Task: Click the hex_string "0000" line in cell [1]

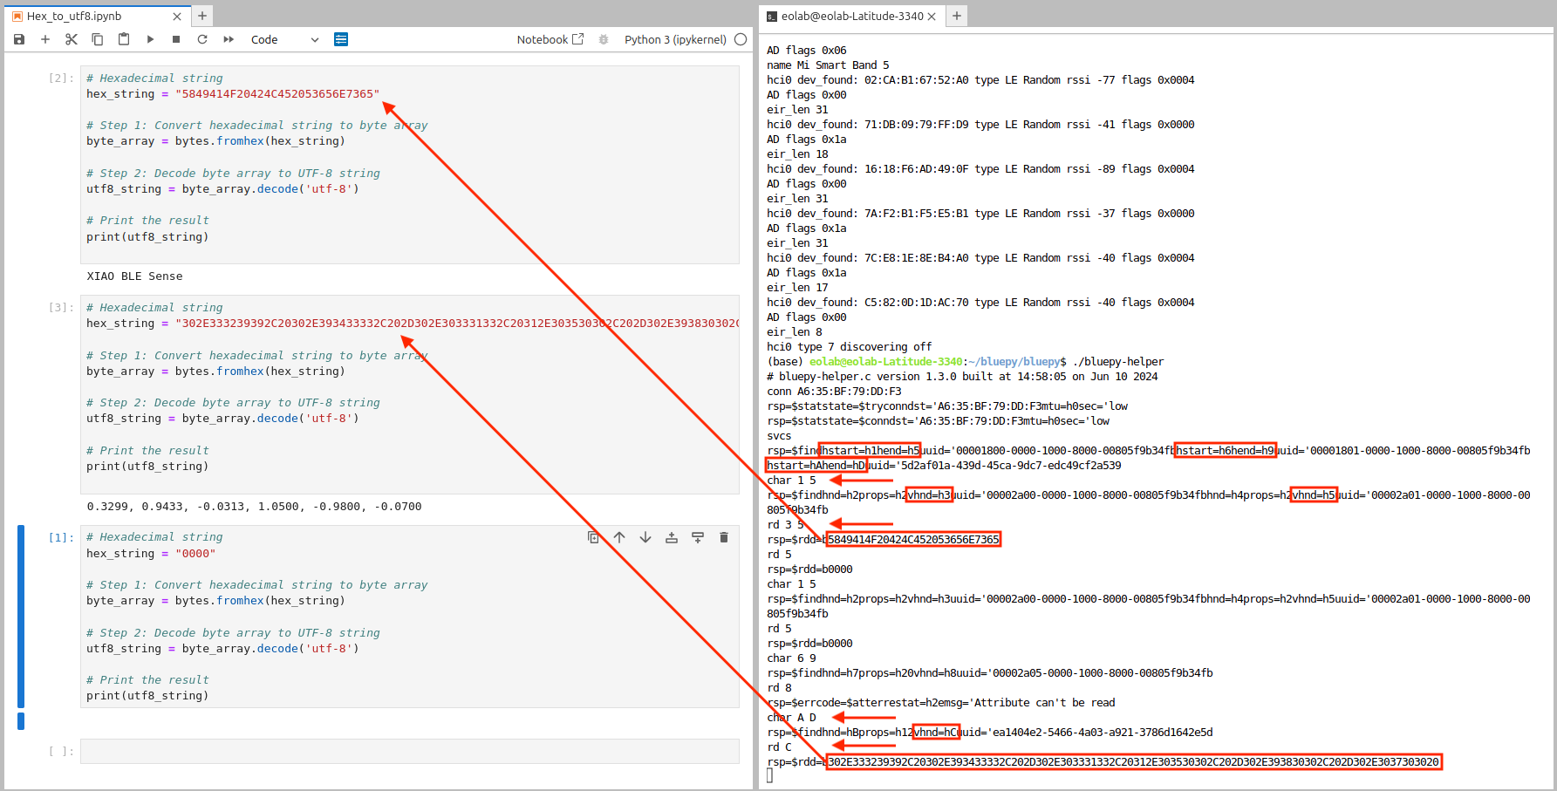Action: coord(151,554)
